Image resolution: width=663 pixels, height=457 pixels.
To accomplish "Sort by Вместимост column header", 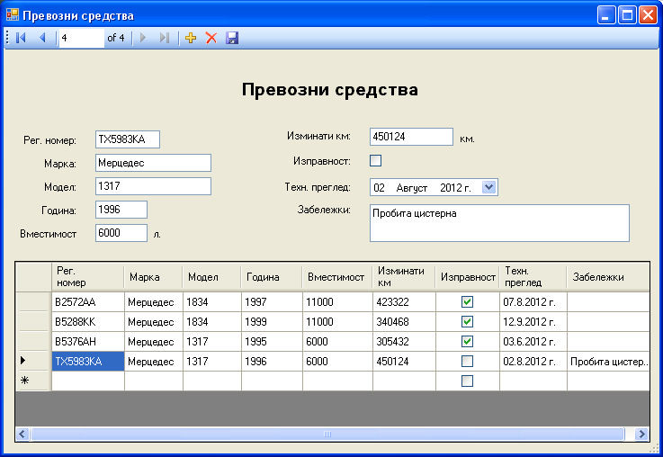I will click(x=337, y=277).
